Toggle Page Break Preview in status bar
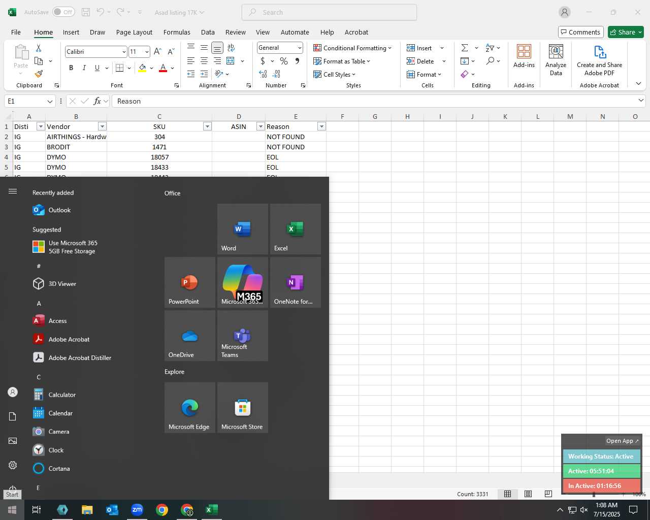 click(548, 494)
